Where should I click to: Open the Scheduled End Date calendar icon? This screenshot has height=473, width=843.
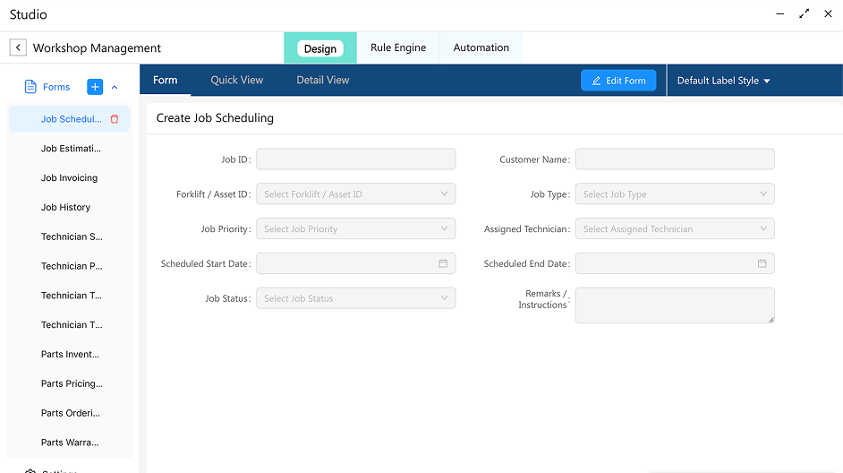[762, 263]
